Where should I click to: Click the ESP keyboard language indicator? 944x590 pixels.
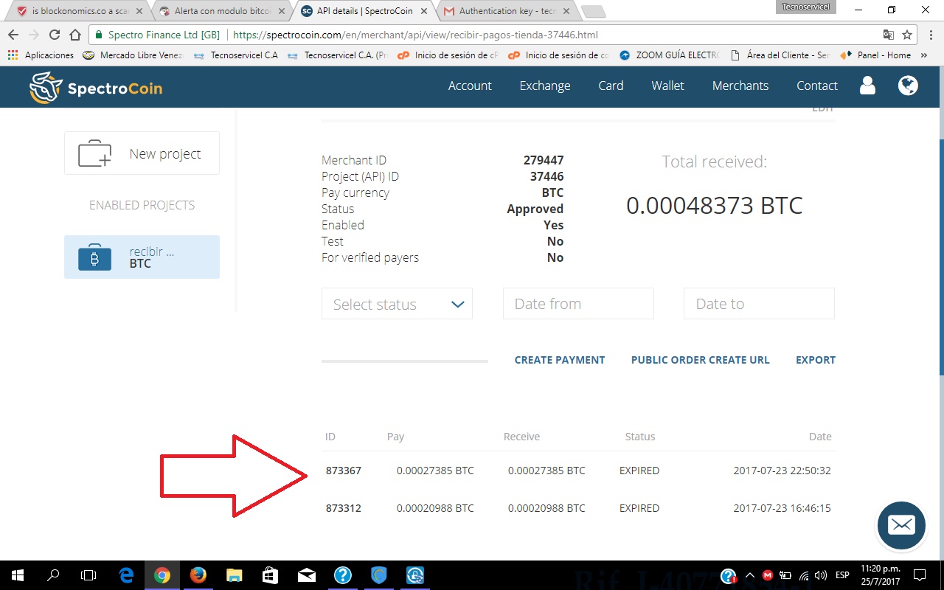(x=841, y=575)
